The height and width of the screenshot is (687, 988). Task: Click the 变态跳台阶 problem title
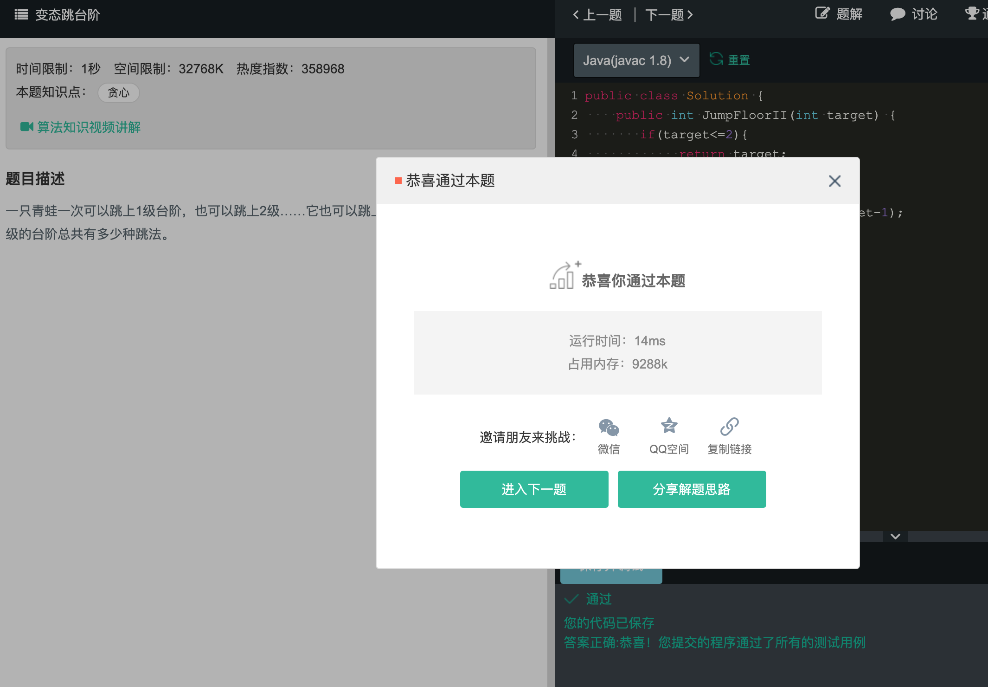point(68,15)
